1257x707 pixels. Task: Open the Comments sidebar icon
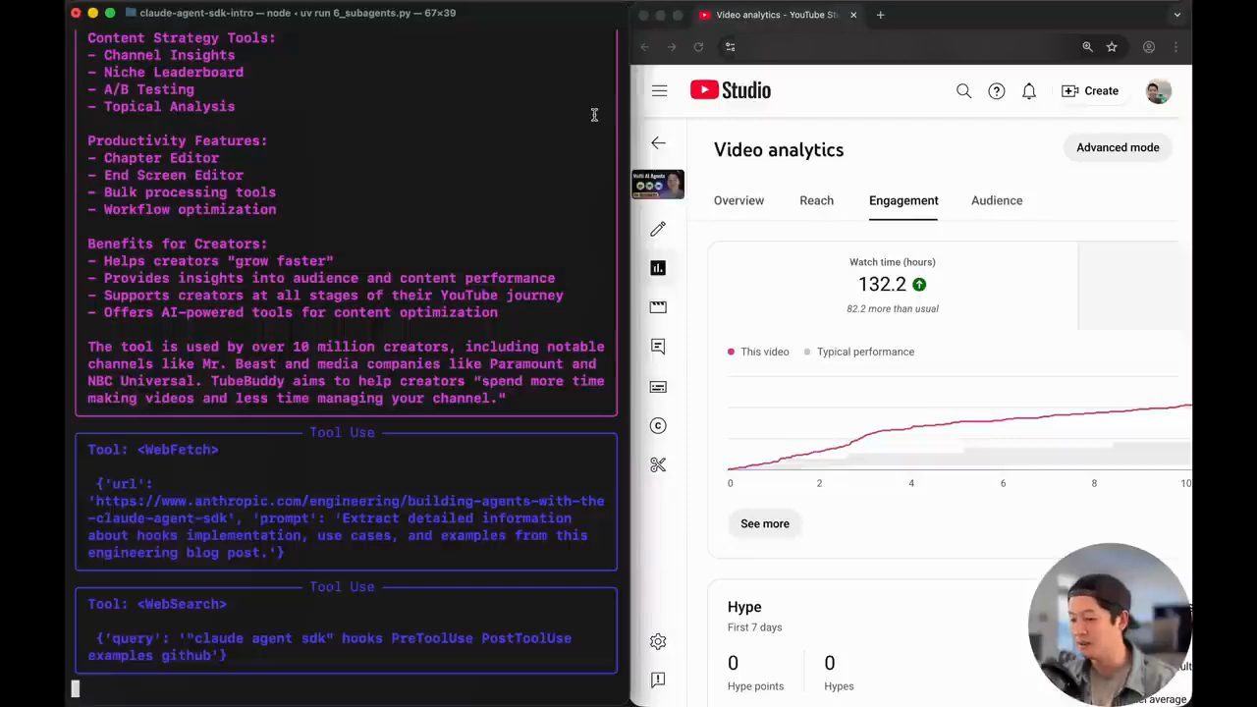[x=658, y=347]
